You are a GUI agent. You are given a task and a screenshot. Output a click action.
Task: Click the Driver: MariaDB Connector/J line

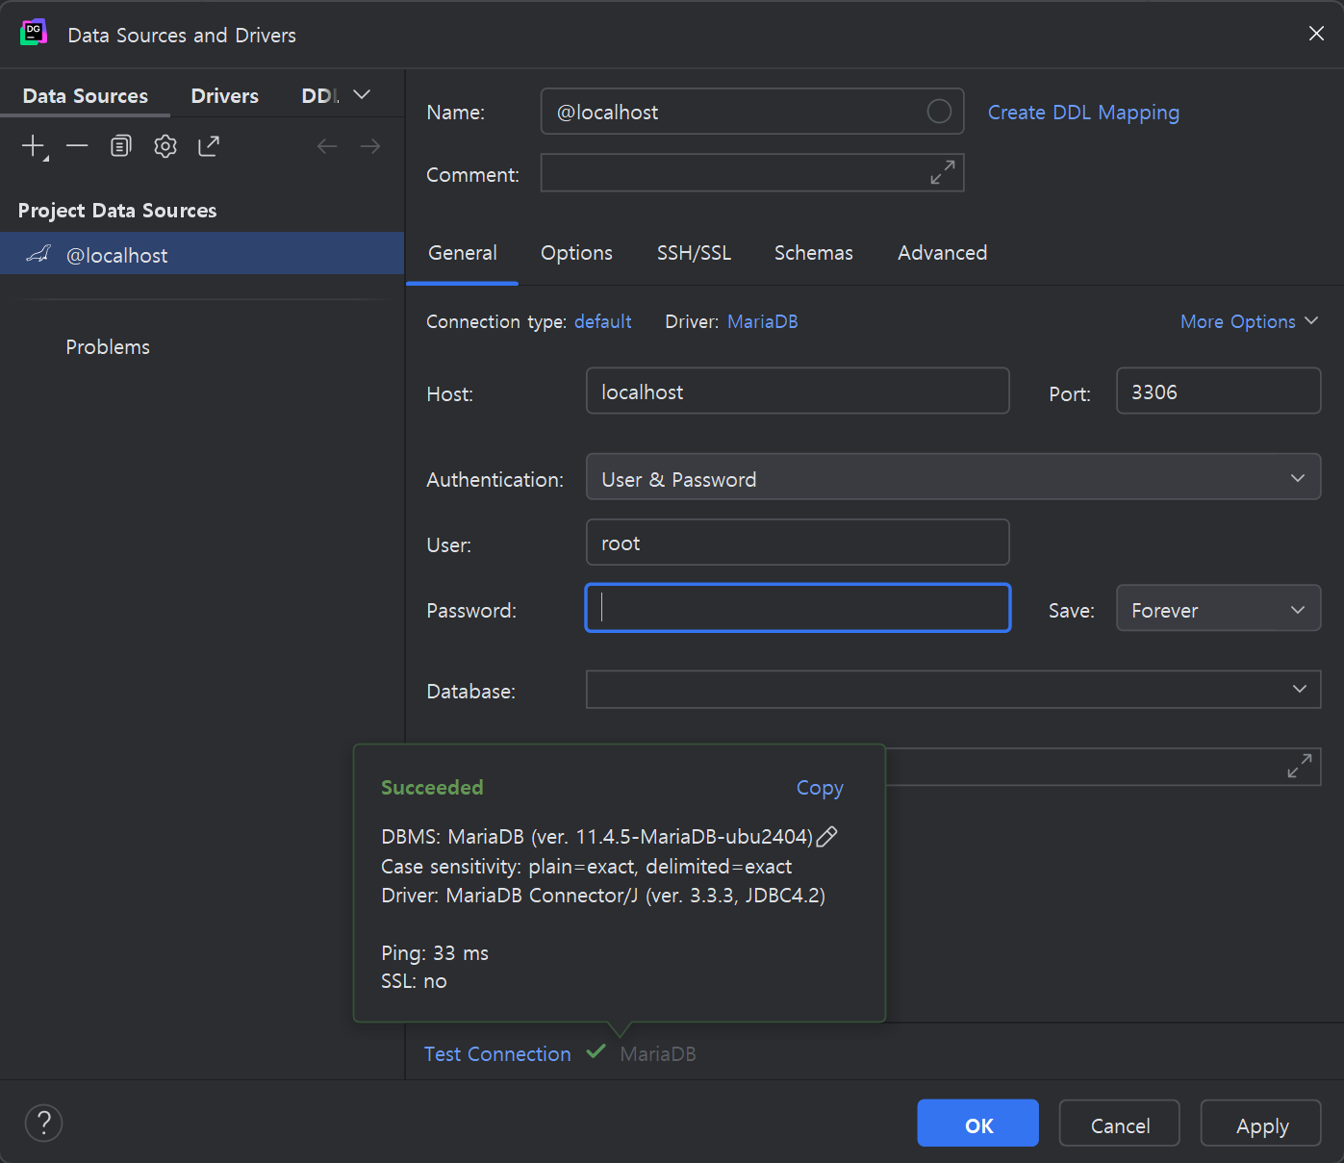tap(603, 896)
